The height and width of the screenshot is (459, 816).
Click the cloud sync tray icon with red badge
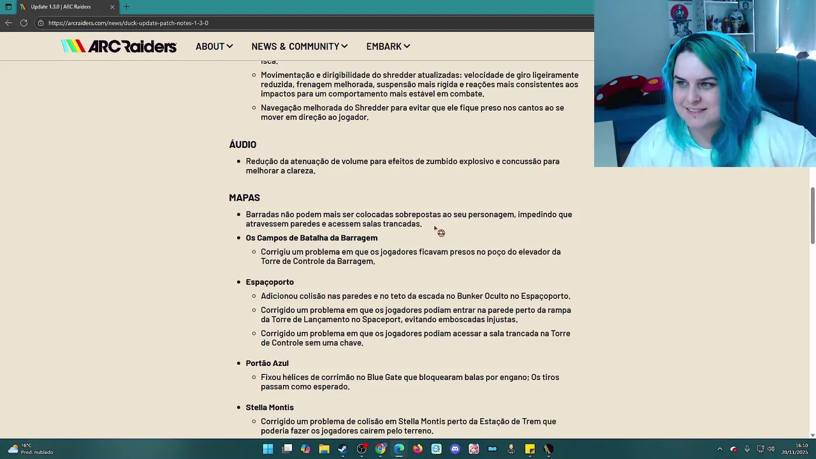click(733, 449)
